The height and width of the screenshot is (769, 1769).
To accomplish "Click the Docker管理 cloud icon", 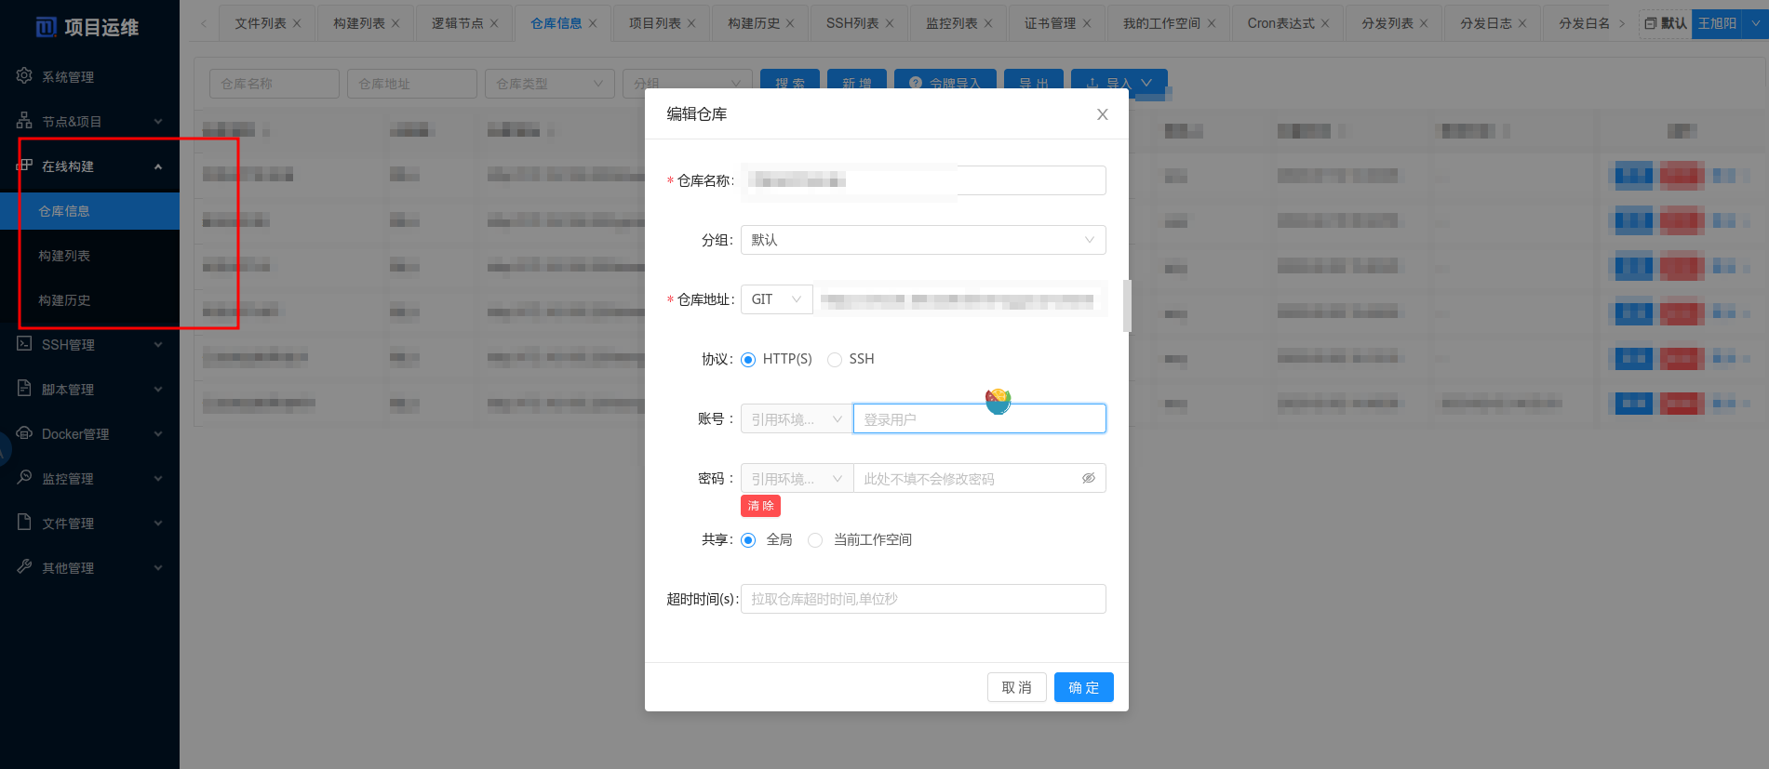I will tap(24, 433).
